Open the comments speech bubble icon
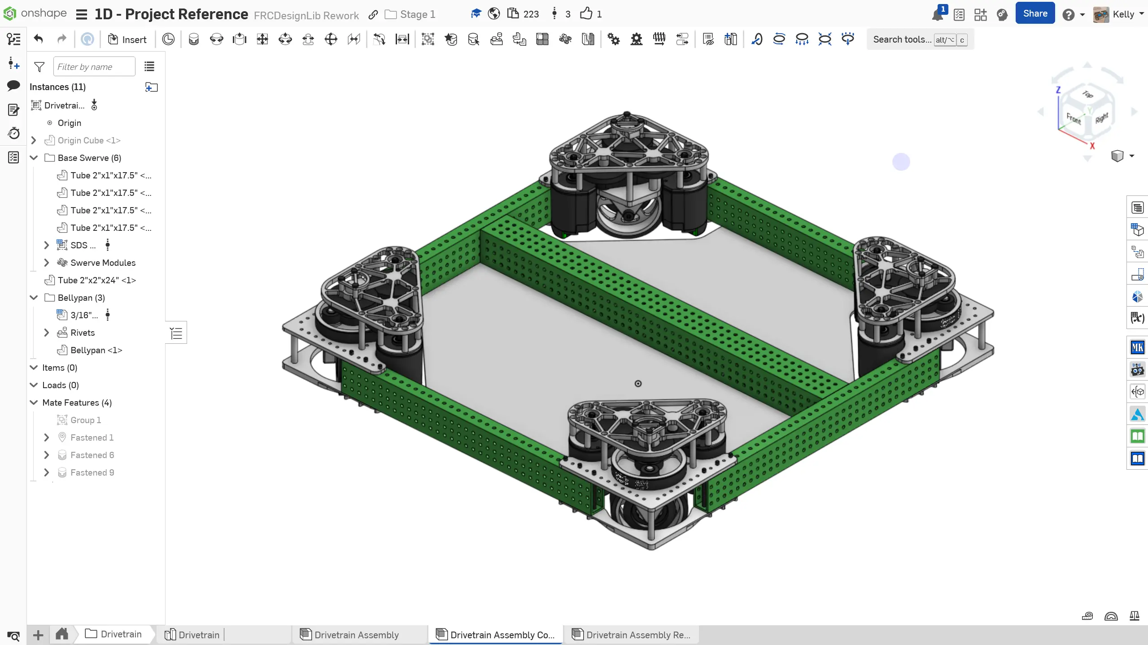Screen dimensions: 1148x645 (13, 86)
